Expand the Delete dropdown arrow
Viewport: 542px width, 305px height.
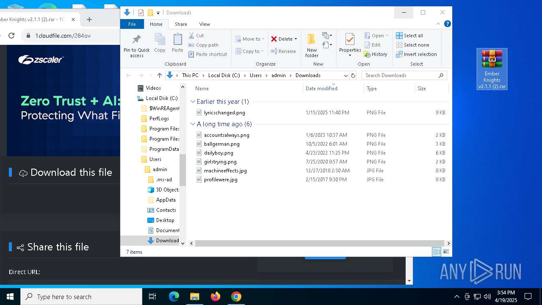[x=296, y=39]
